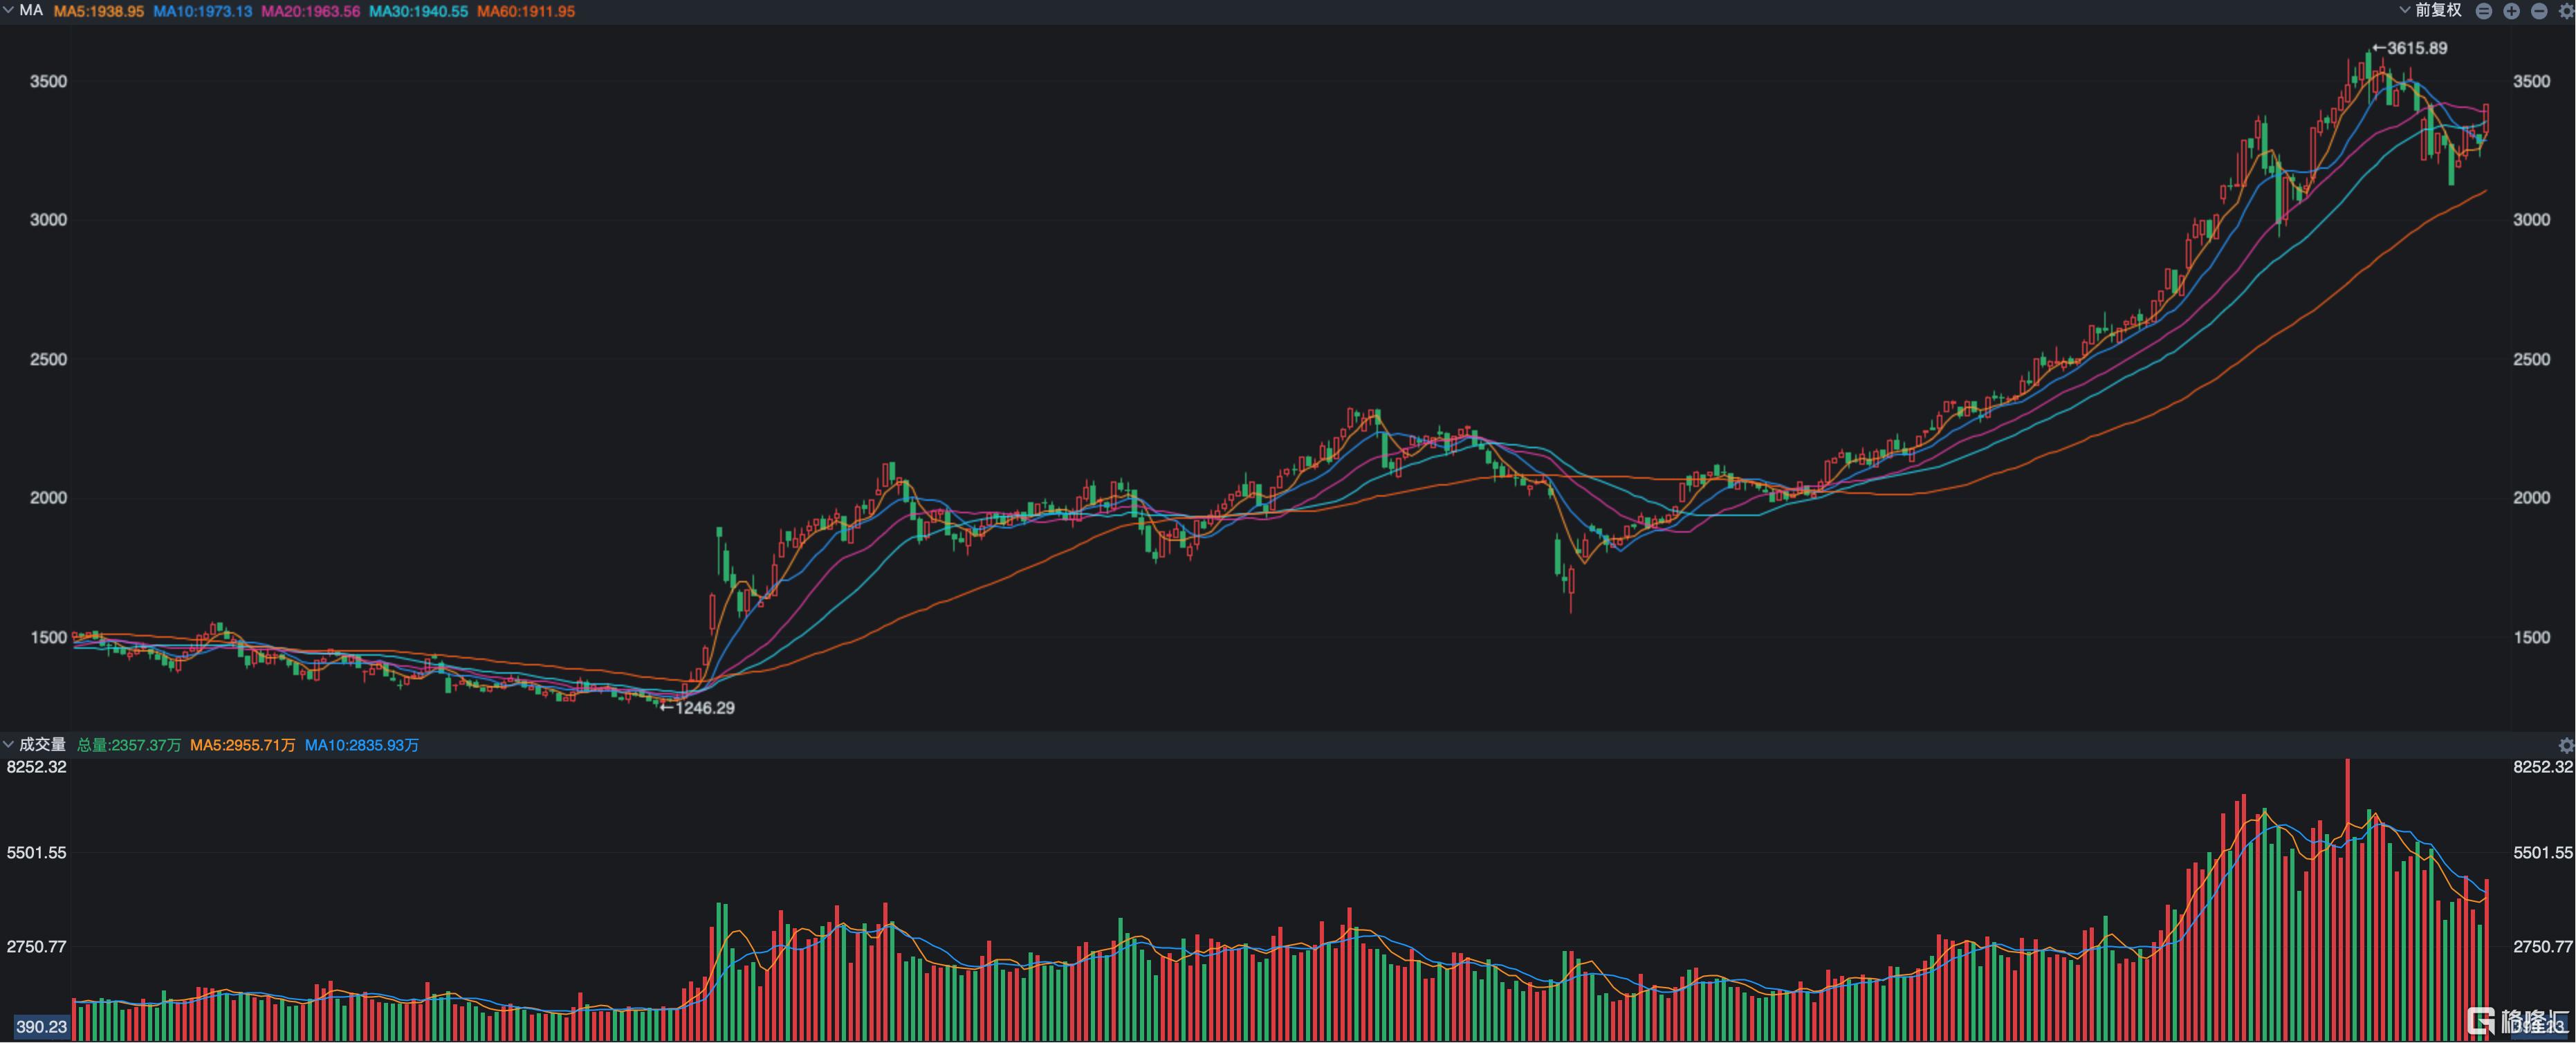
Task: Open main chart settings gear
Action: coord(2566,11)
